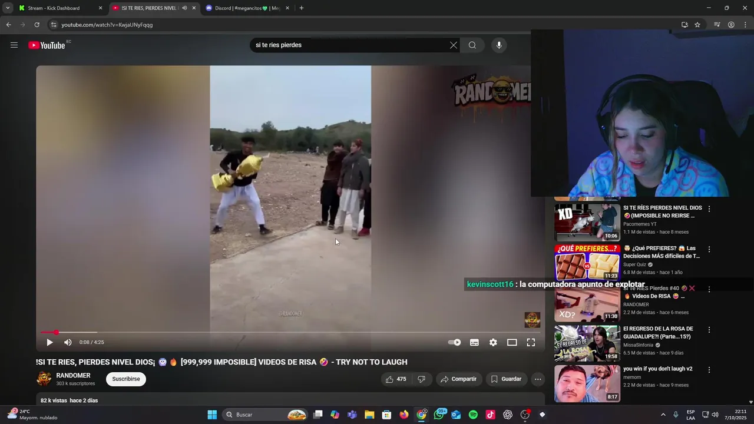754x424 pixels.
Task: Open WhatsApp with 99+ badge on taskbar
Action: point(439,415)
